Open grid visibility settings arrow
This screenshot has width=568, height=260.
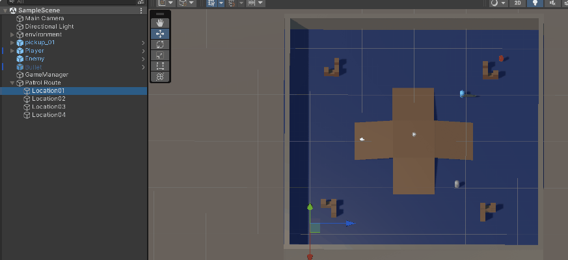coord(221,3)
